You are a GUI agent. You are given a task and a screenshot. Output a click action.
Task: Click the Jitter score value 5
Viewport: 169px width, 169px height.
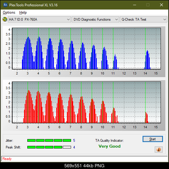(74, 140)
